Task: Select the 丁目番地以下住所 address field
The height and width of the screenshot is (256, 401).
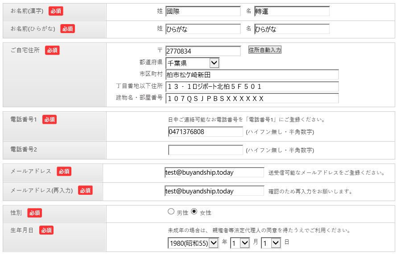Action: coord(252,86)
